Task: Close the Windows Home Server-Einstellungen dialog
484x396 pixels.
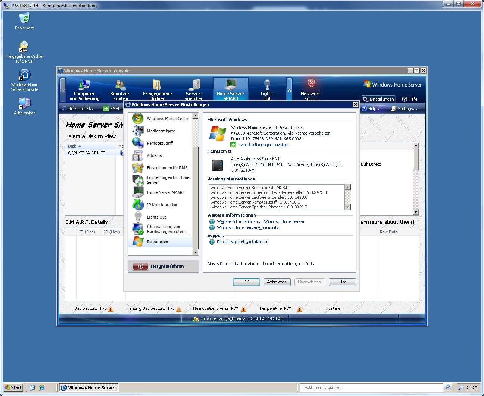Action: click(x=355, y=105)
